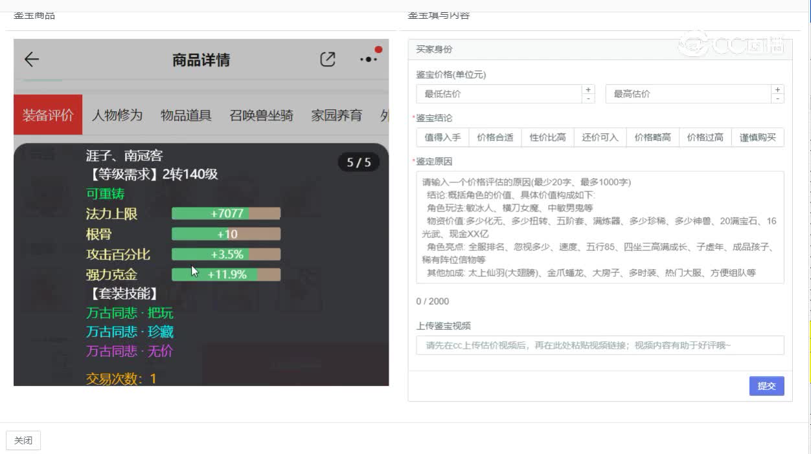Image resolution: width=811 pixels, height=454 pixels.
Task: Switch to the 装备评价 tab
Action: point(48,115)
